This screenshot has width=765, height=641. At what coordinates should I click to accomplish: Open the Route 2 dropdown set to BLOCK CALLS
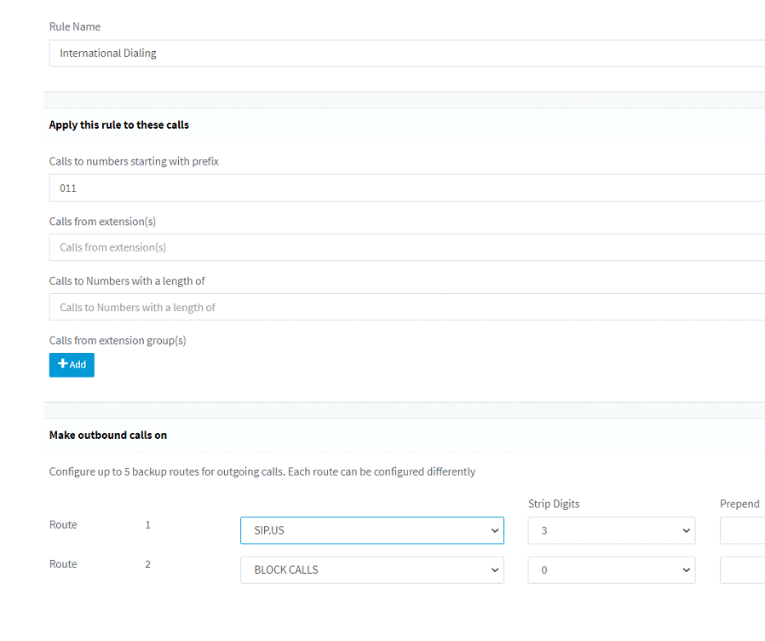tap(371, 569)
